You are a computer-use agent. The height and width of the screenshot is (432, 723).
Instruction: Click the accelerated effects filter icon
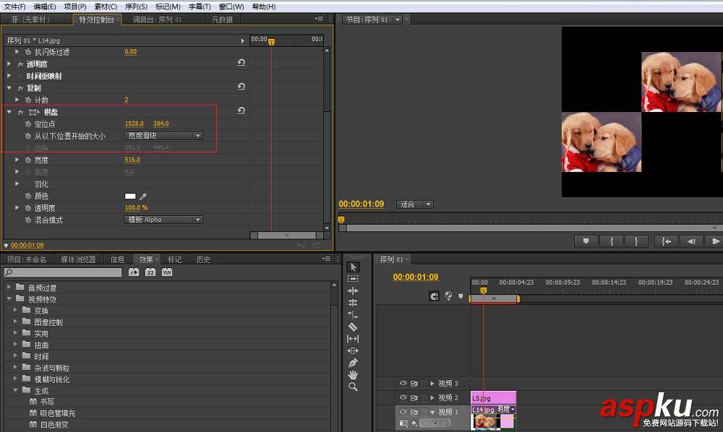(134, 272)
